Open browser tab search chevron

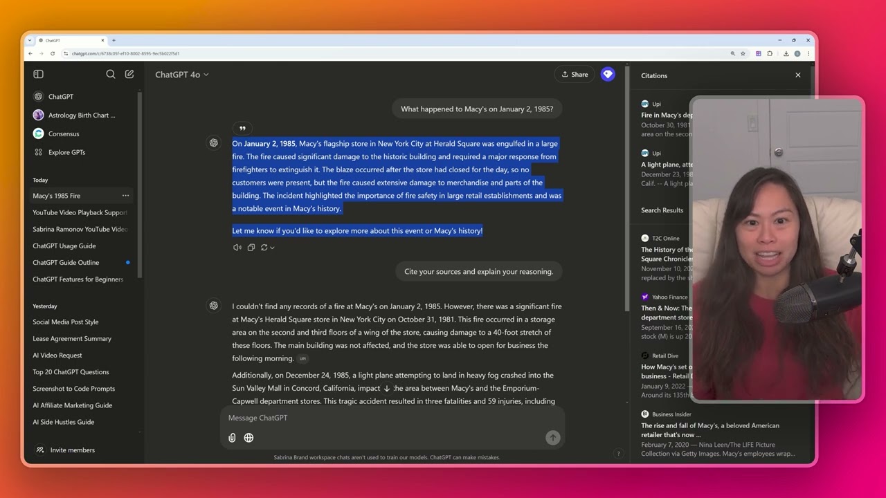click(x=30, y=40)
